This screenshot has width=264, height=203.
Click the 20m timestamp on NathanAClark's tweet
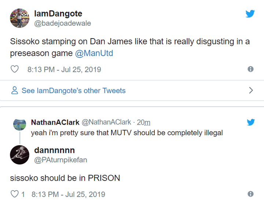tap(143, 122)
